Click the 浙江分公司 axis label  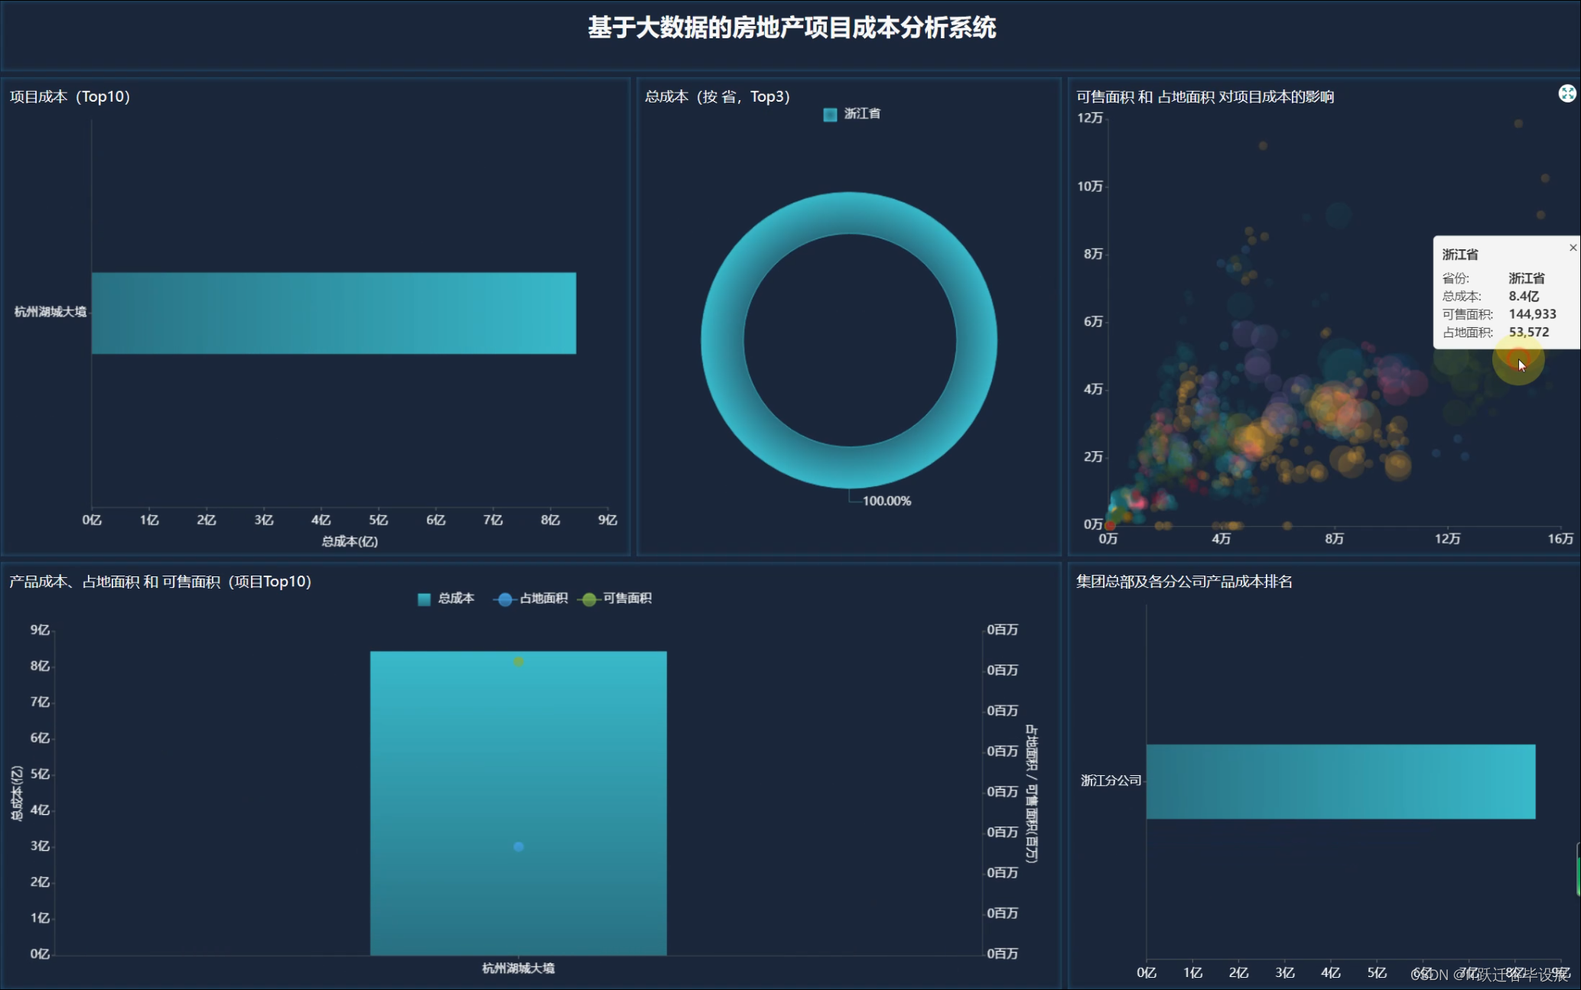coord(1110,781)
